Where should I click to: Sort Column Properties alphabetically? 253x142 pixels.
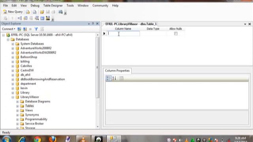coord(114,78)
